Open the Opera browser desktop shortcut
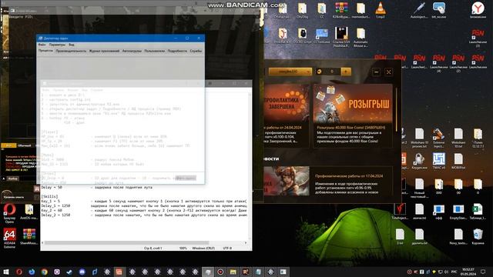This screenshot has width=493, height=277. (x=9, y=214)
